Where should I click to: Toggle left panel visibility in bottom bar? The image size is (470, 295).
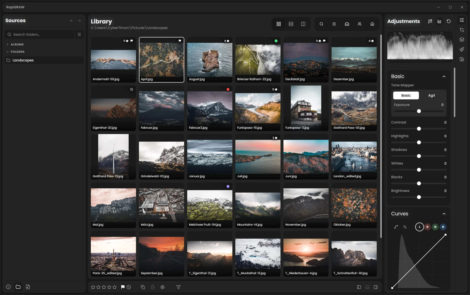(359, 287)
